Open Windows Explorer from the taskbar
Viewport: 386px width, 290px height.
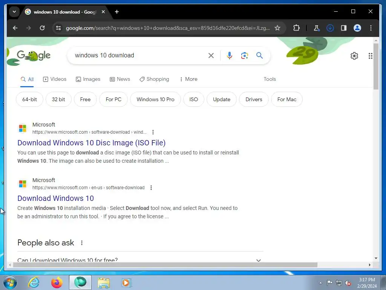104,282
